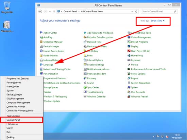The width and height of the screenshot is (187, 140).
Task: Click the Credential Manager icon
Action: (41, 42)
